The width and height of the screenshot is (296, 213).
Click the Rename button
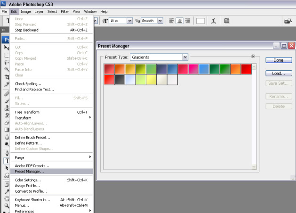(279, 97)
